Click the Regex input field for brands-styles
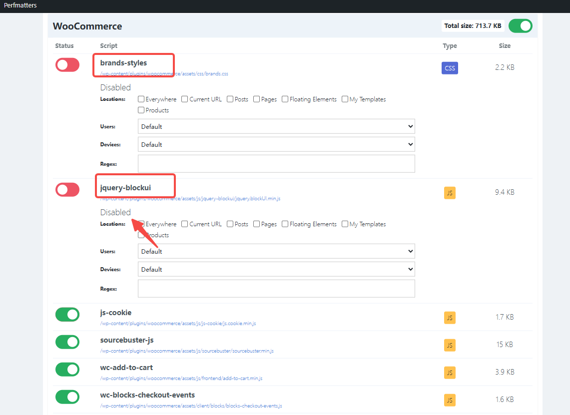The image size is (570, 415). [x=276, y=163]
